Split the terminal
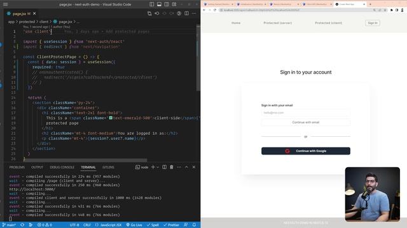Screen dimensions: 407x228 (x=164, y=167)
